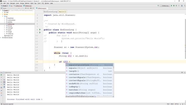
Task: Click the Sample_3 navigation bar crumb
Action: 5,6
